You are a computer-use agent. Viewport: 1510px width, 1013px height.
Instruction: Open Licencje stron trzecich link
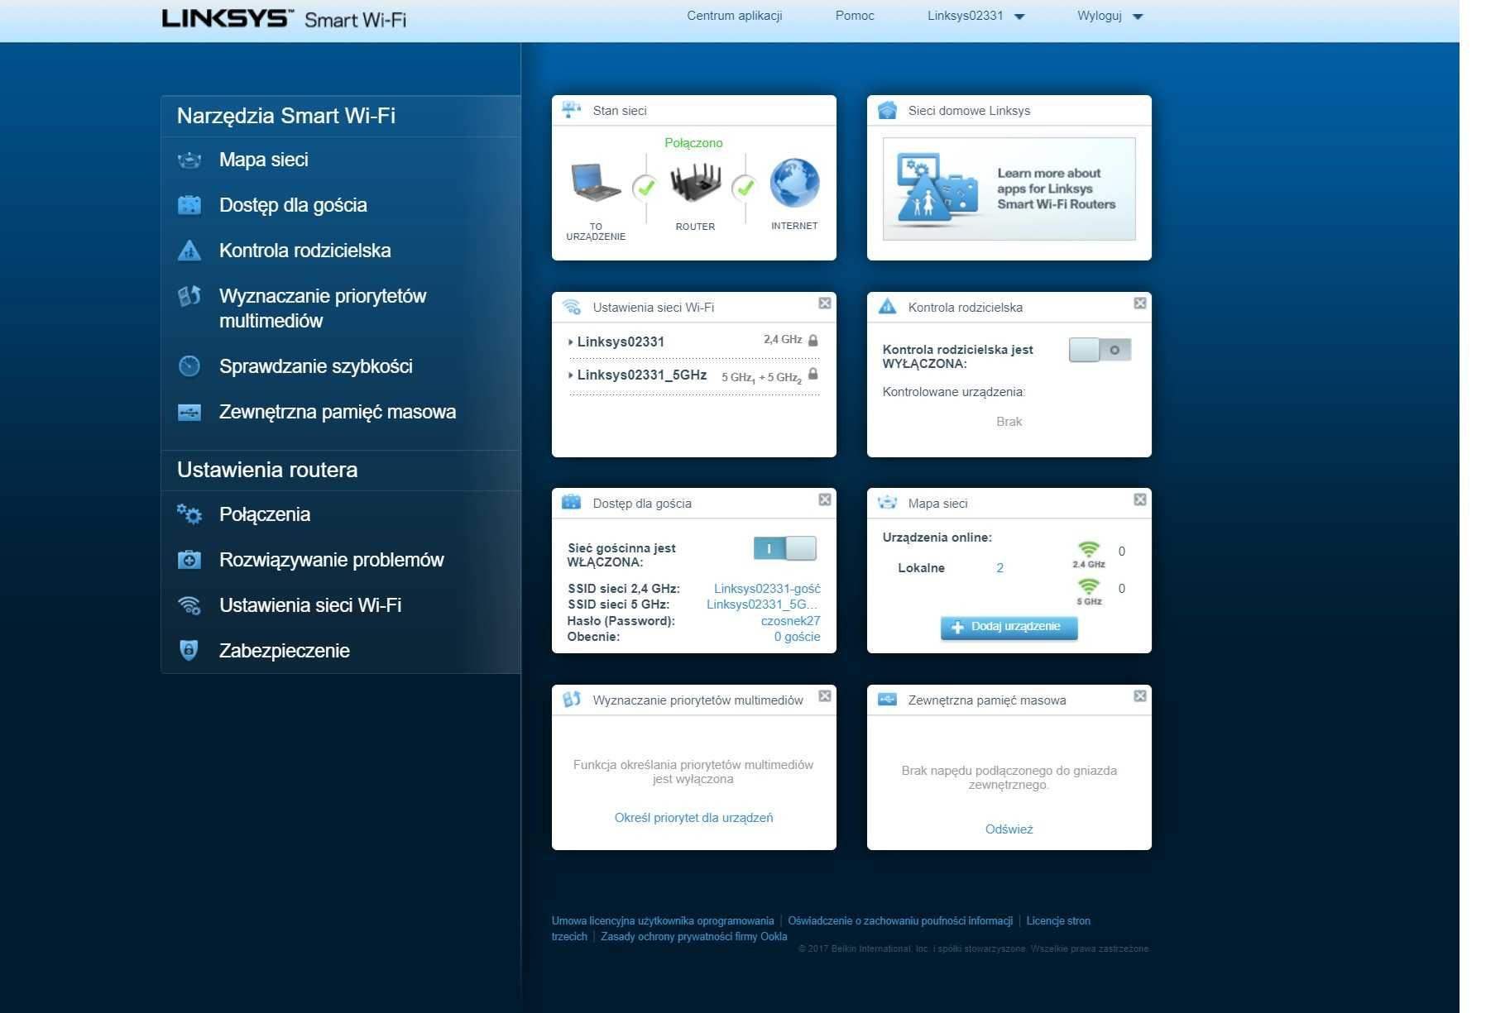[1058, 921]
